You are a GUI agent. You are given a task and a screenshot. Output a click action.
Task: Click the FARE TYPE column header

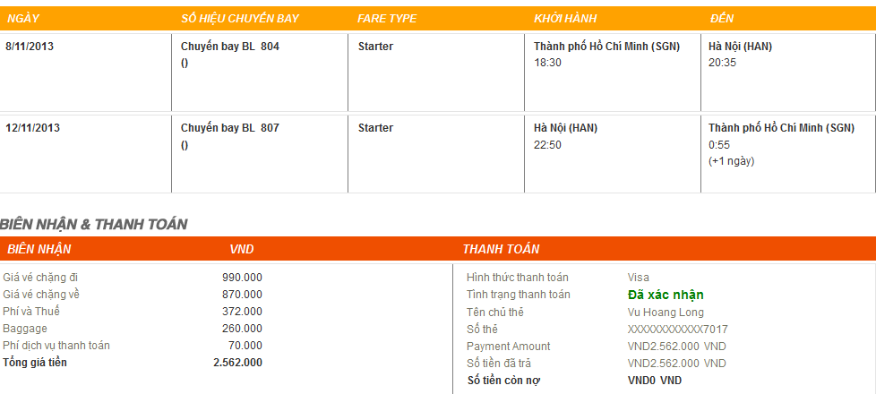(x=387, y=19)
